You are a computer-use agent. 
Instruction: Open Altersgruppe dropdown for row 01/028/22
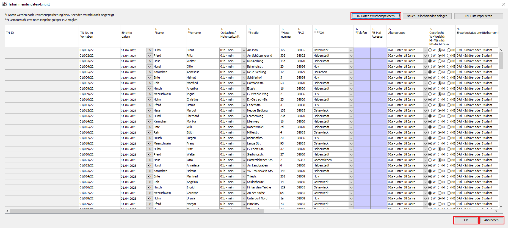click(x=425, y=199)
